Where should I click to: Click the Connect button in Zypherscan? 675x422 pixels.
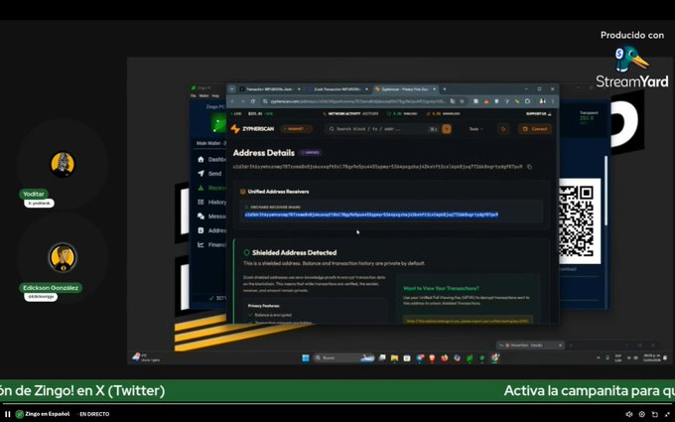[535, 129]
